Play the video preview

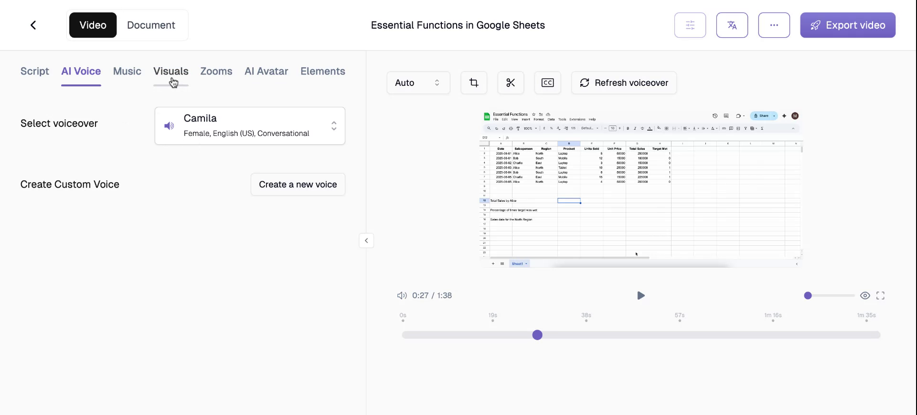pos(641,296)
